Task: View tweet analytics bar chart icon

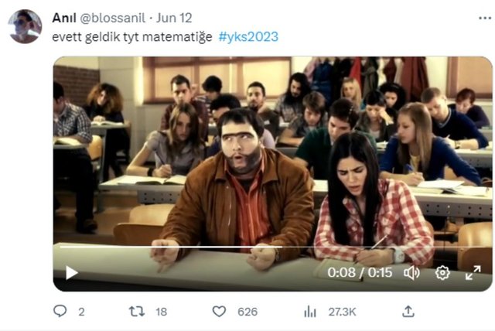Action: pos(309,312)
